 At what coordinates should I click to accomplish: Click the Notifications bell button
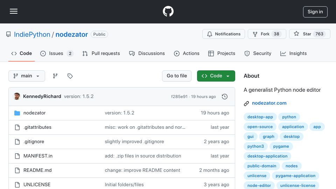(x=224, y=34)
